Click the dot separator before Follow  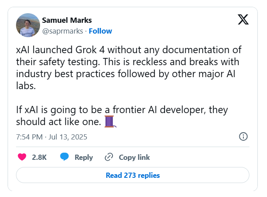coord(86,31)
